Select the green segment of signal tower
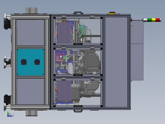The width and height of the screenshot is (165, 124). tap(149, 20)
